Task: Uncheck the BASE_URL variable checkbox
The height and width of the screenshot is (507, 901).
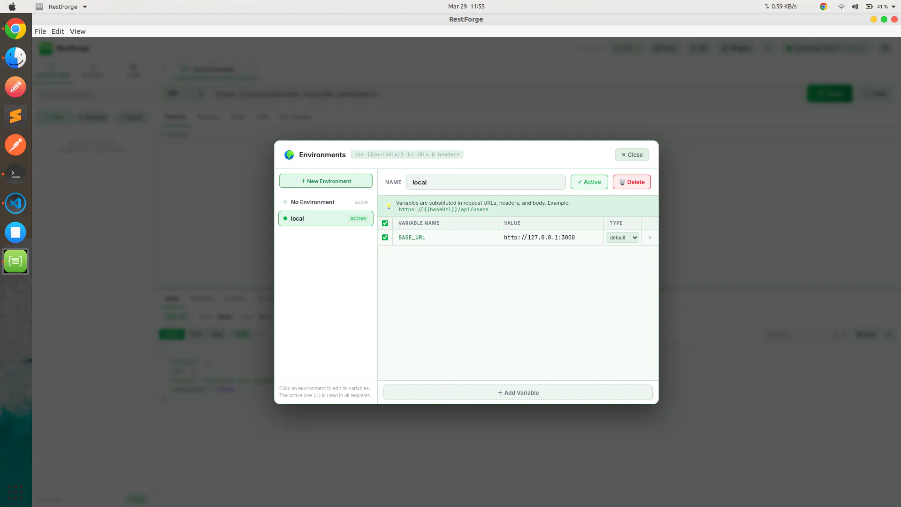Action: click(x=385, y=238)
